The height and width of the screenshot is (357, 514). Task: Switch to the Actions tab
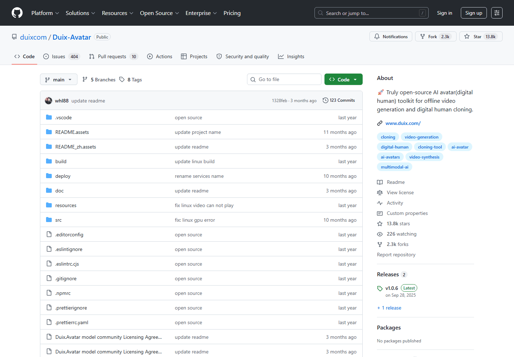pyautogui.click(x=160, y=56)
